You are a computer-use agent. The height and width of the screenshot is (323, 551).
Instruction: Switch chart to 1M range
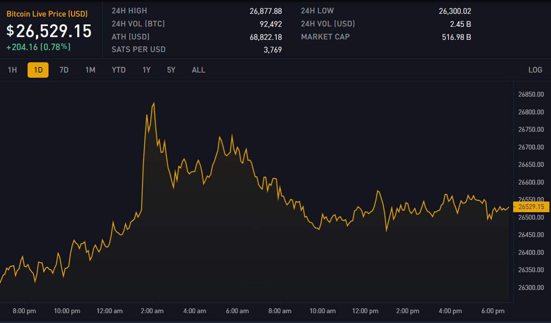click(x=90, y=70)
